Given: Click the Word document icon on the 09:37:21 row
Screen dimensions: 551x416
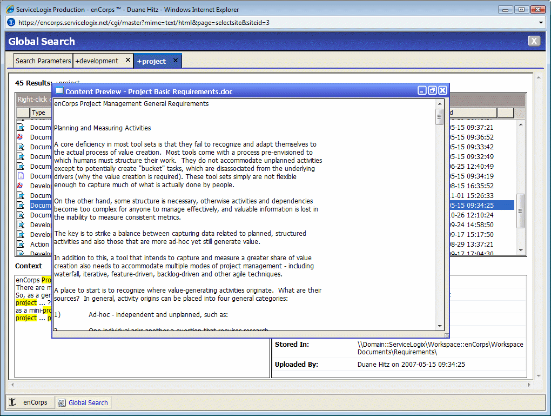Looking at the screenshot, I should coord(21,128).
